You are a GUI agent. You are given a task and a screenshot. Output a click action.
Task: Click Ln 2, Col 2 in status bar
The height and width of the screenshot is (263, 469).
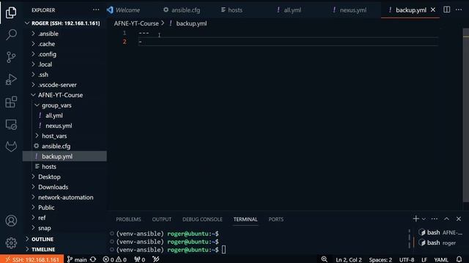tap(349, 260)
